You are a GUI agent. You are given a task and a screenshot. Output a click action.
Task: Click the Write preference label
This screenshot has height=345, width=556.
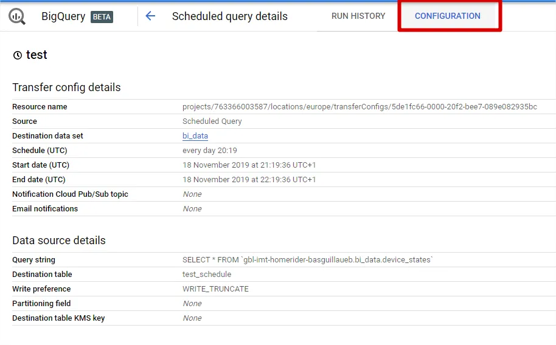coord(41,289)
